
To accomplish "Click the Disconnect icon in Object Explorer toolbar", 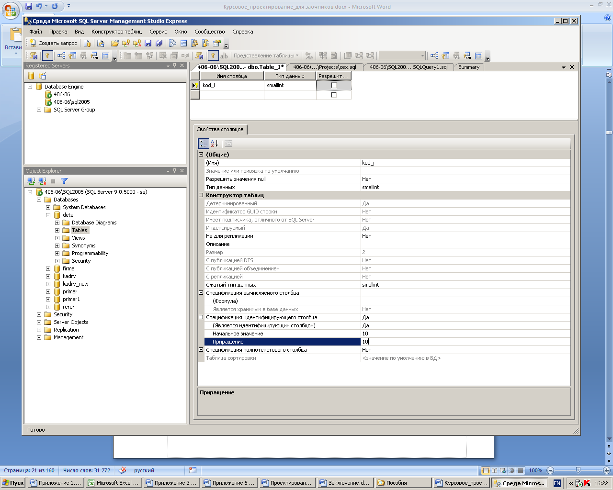I will coord(42,181).
